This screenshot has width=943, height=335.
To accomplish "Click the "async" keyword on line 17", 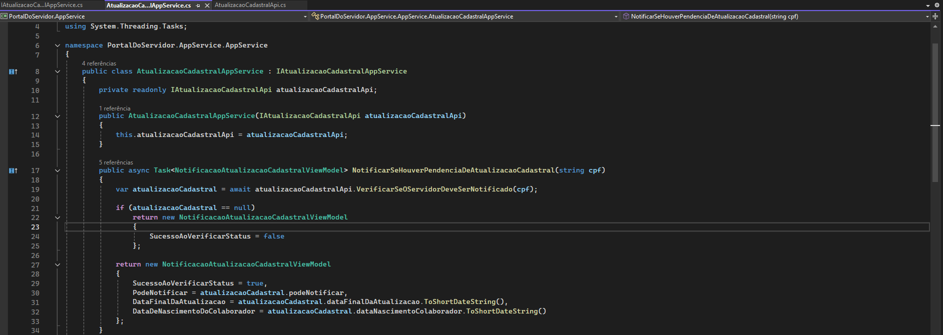I will click(139, 170).
